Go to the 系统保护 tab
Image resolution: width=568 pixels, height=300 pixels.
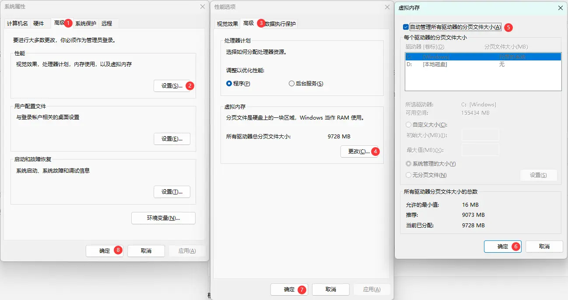(86, 24)
